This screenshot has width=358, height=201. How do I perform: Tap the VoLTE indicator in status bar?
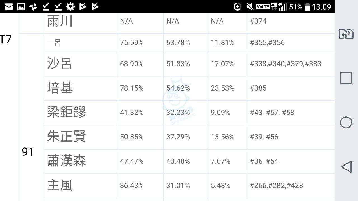pos(263,7)
